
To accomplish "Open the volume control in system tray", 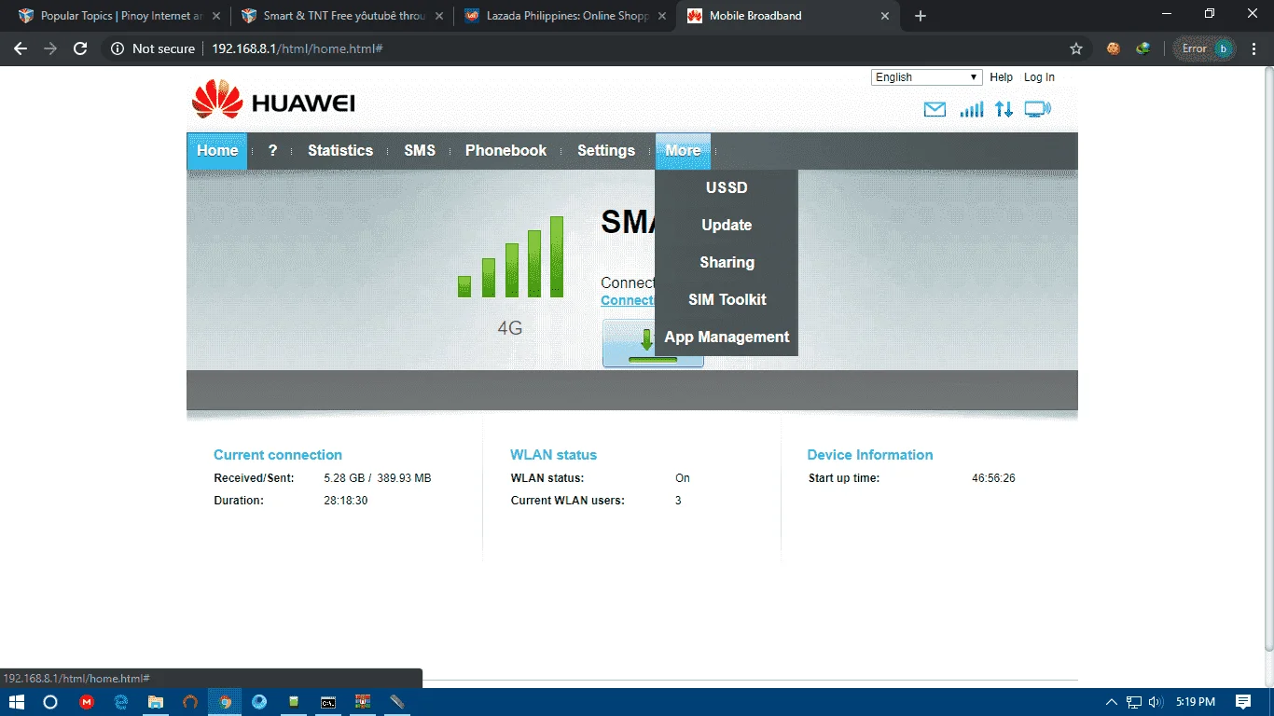I will (x=1156, y=702).
